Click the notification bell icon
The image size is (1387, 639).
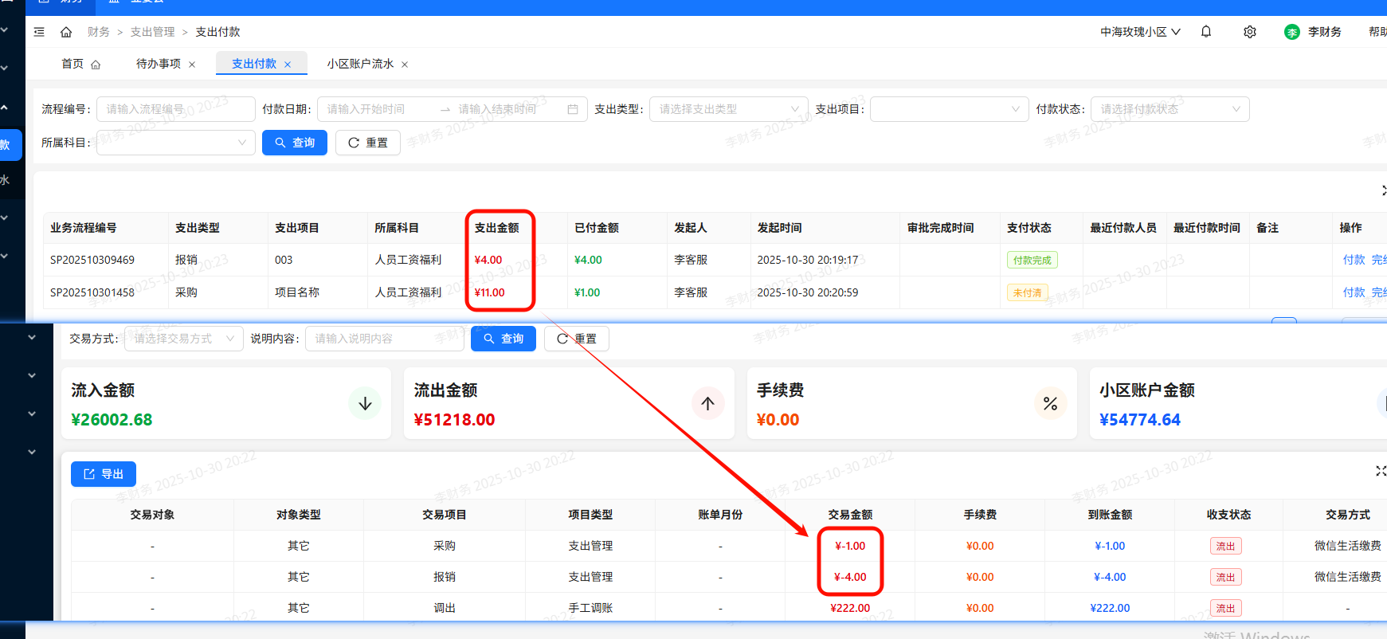[1206, 32]
